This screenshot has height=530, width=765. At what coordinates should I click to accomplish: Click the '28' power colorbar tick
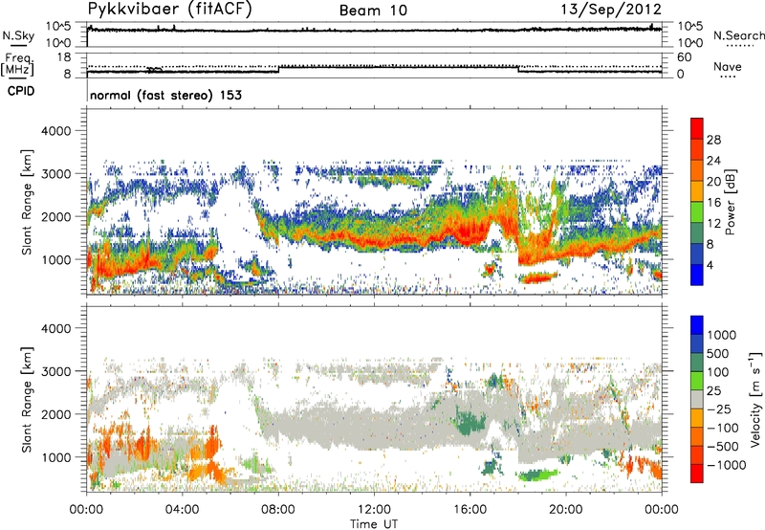pos(713,140)
